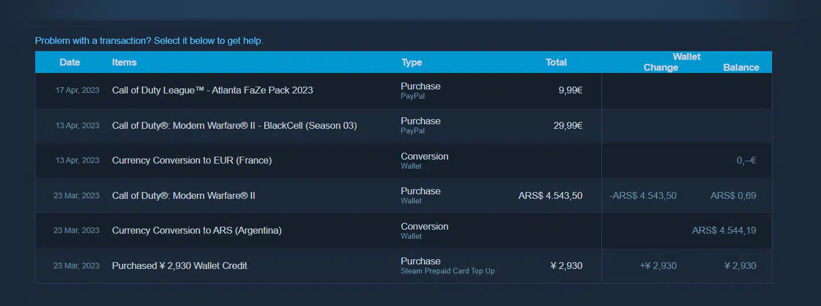Click the 17 Apr, 2023 date cell
This screenshot has width=821, height=306.
point(77,90)
